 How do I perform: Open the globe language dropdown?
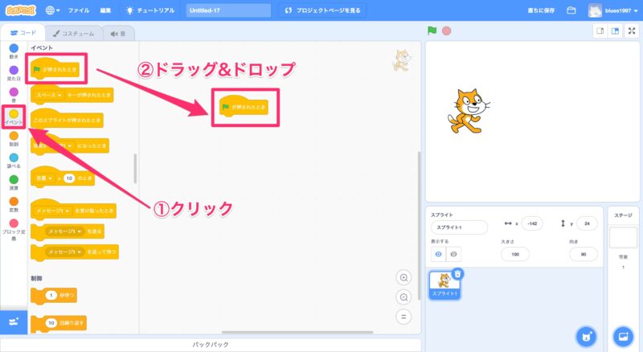54,10
